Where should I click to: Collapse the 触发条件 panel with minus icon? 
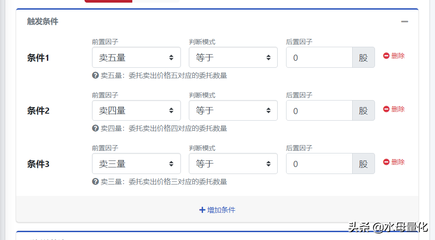pos(404,21)
